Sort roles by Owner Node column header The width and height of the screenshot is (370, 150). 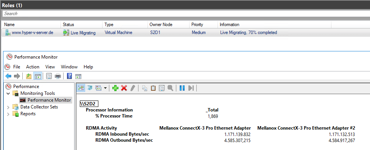[x=168, y=25]
